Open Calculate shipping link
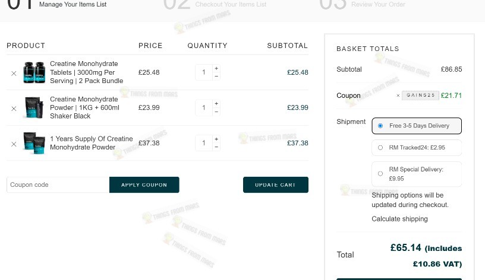The height and width of the screenshot is (280, 485). 399,219
